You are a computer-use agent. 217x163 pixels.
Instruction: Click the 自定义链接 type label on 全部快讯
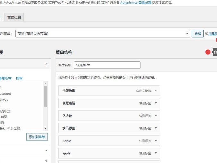(x=144, y=91)
